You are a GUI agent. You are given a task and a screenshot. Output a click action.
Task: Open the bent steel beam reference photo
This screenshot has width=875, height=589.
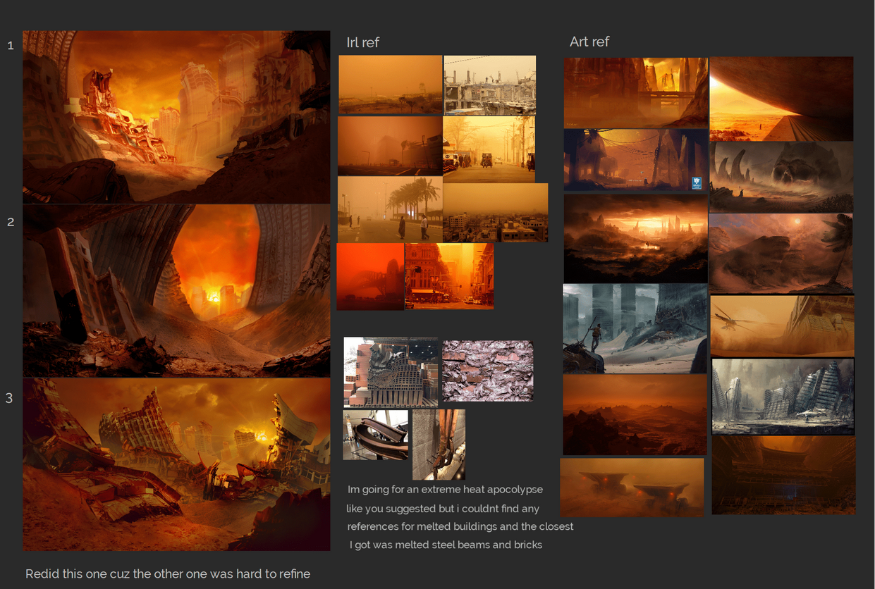coord(375,435)
